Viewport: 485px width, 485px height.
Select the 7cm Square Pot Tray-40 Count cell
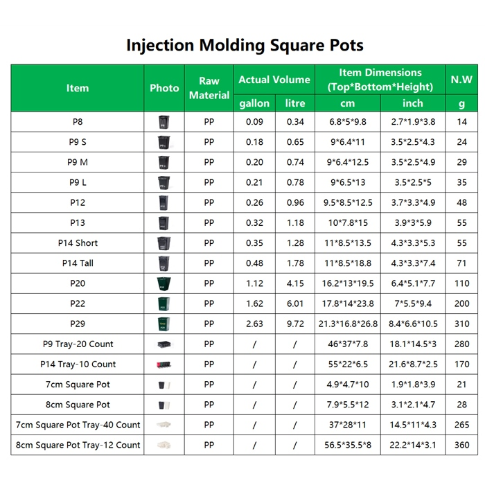click(x=78, y=425)
